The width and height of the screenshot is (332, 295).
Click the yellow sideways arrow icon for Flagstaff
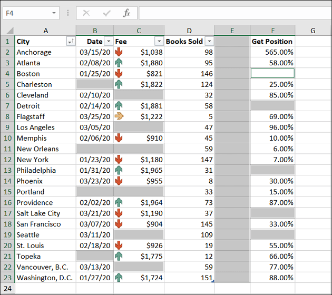pos(119,116)
